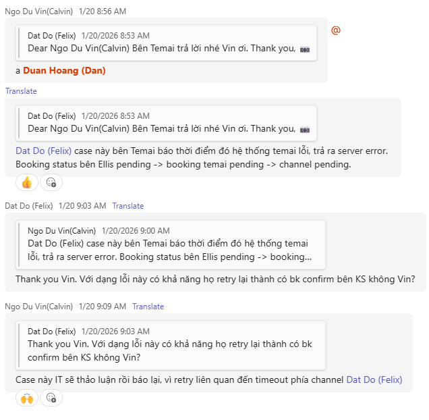Open camera icon in first quoted message
Screen dimensions: 429x420
(305, 49)
